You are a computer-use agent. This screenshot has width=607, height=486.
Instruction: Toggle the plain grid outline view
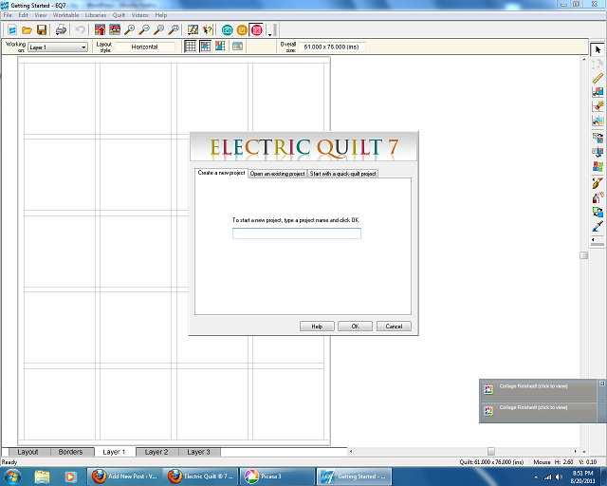coord(190,47)
